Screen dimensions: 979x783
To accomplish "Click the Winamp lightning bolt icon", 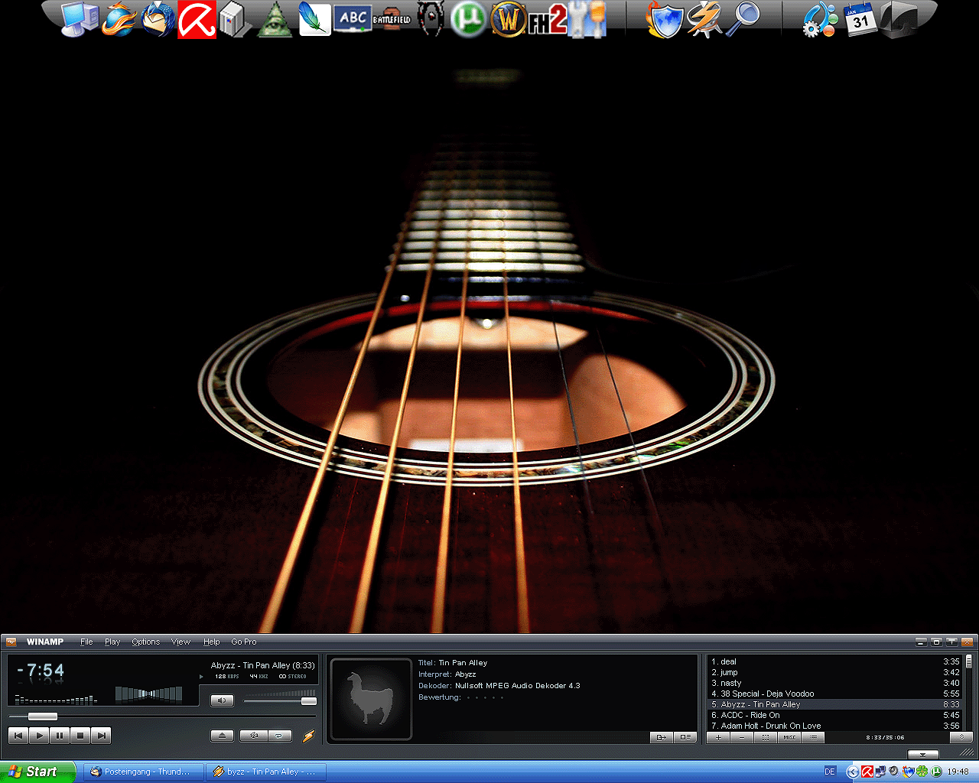I will [308, 736].
